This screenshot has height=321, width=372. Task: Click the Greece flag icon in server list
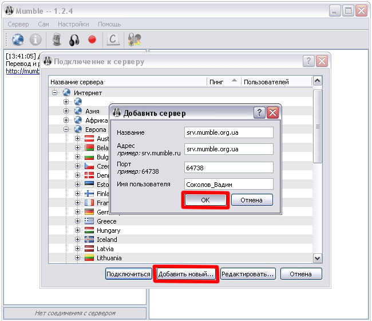(89, 221)
